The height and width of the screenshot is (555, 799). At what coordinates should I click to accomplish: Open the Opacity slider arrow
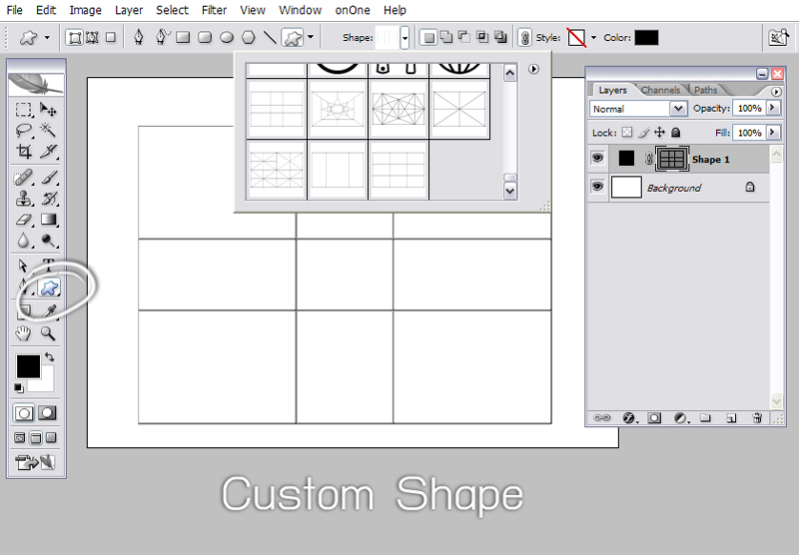click(773, 108)
